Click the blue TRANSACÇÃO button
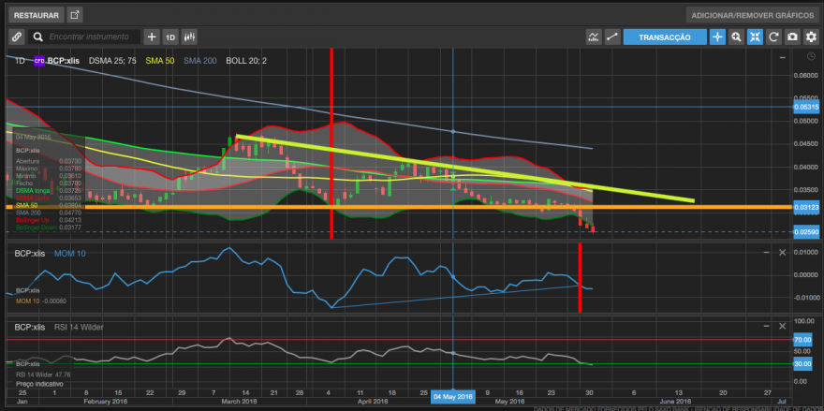Viewport: 824px width, 411px height. tap(665, 37)
